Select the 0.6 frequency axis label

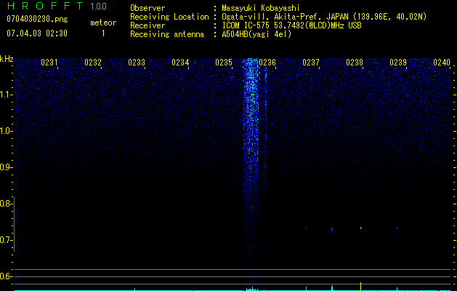[5, 276]
